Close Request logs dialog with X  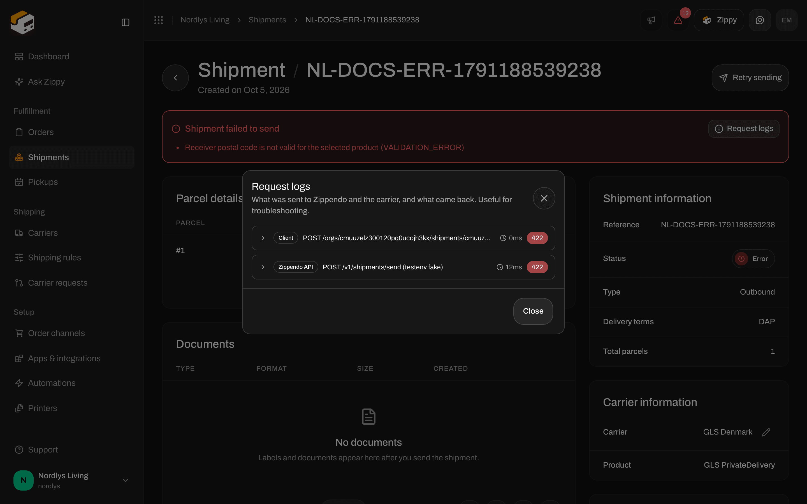coord(544,198)
